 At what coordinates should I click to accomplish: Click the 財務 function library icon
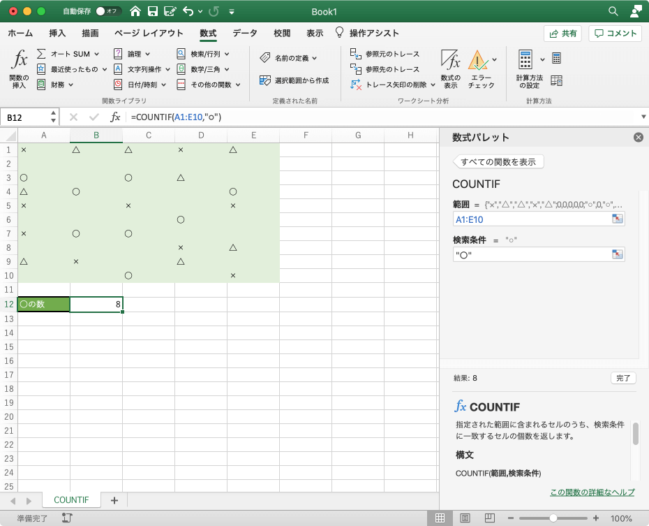[x=41, y=85]
